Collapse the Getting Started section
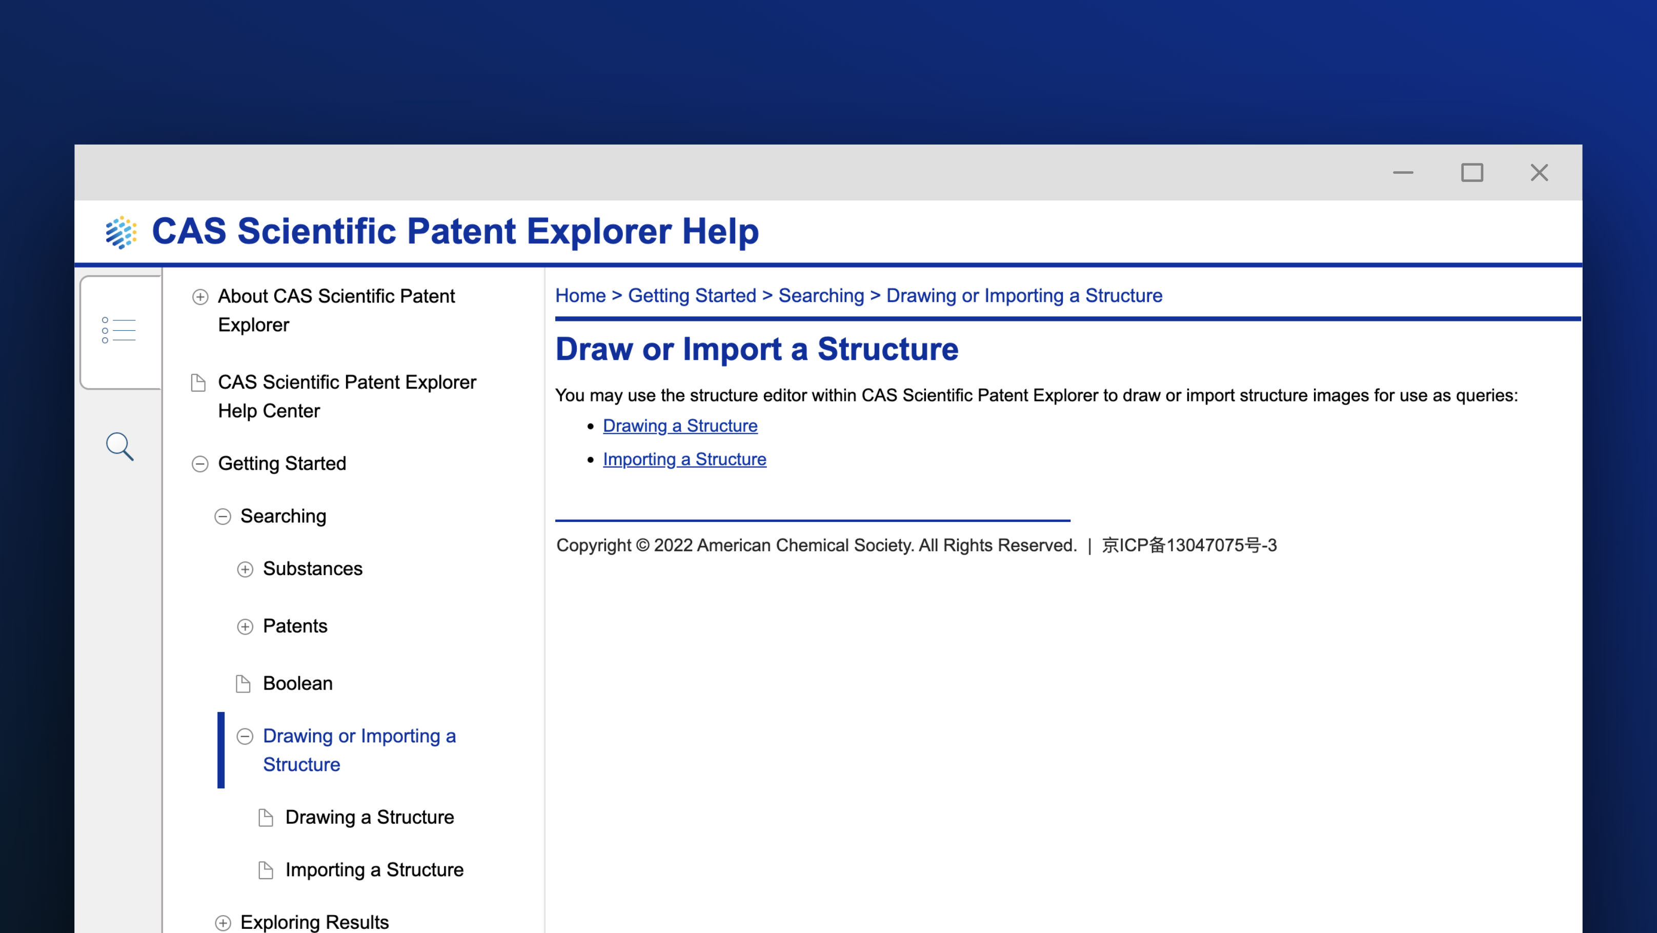The width and height of the screenshot is (1657, 933). point(200,463)
